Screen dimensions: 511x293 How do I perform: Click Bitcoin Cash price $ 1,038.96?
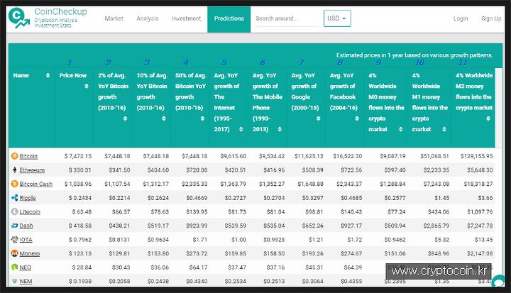pyautogui.click(x=78, y=184)
